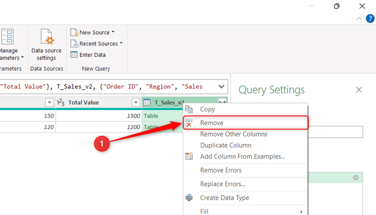
Task: Click the Enter Data button label
Action: click(x=93, y=55)
